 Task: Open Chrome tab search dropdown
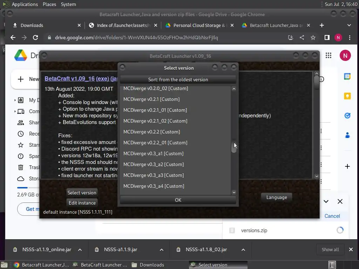click(349, 25)
